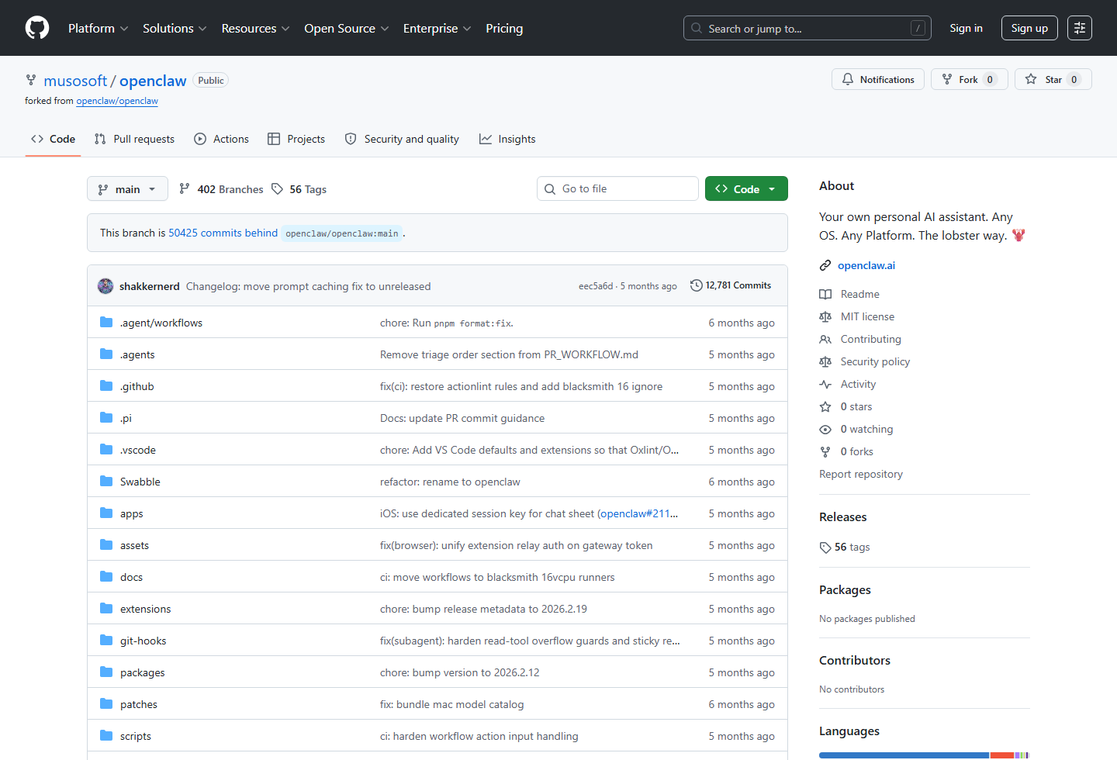Open the Actions tab
The width and height of the screenshot is (1117, 760).
[222, 139]
